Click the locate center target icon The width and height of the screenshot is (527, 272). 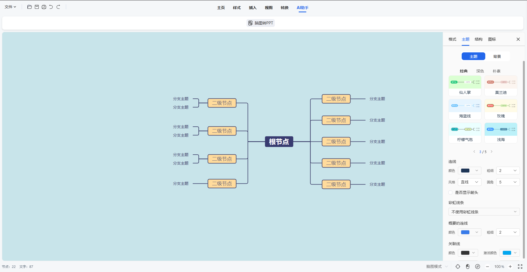(x=458, y=267)
